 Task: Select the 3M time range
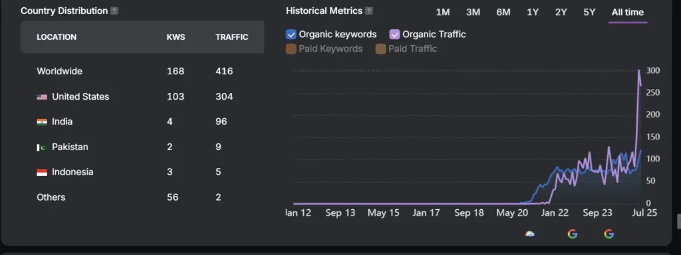pos(473,13)
